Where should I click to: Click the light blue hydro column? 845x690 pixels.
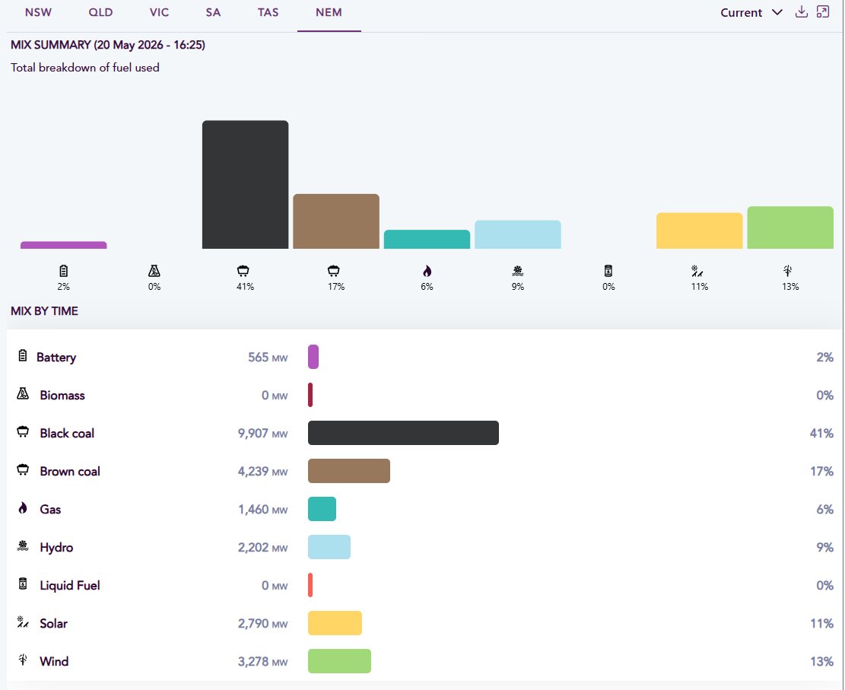[518, 234]
